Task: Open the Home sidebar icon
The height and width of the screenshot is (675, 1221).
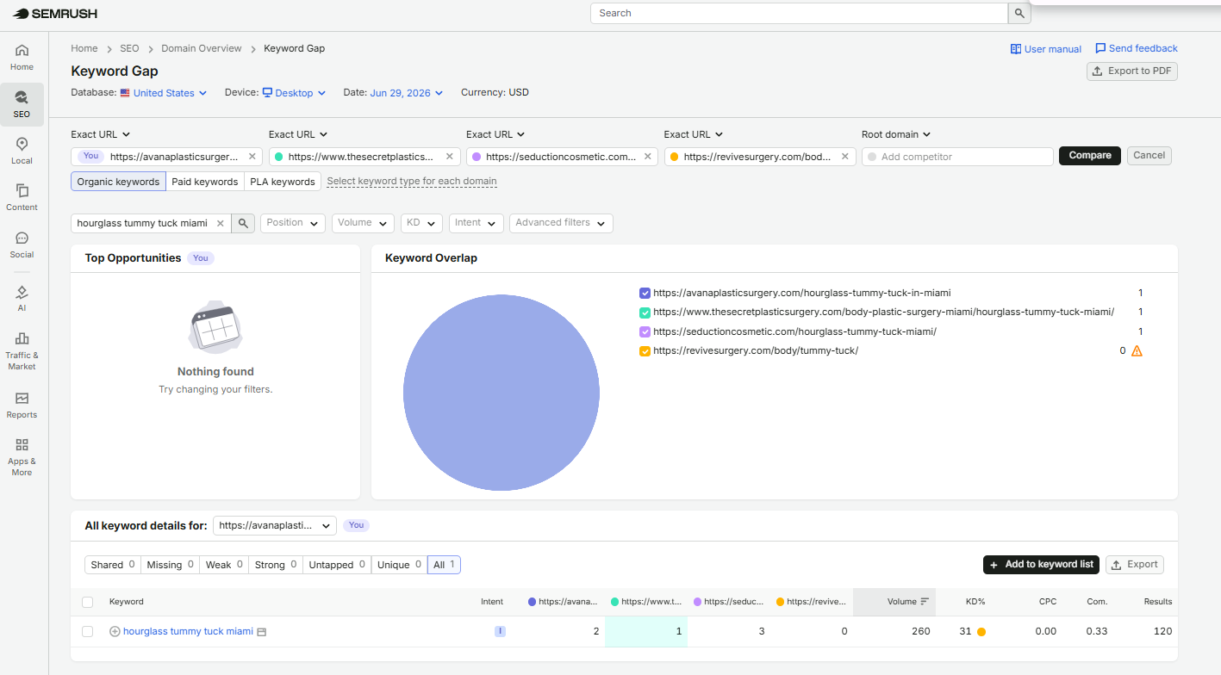Action: coord(22,57)
